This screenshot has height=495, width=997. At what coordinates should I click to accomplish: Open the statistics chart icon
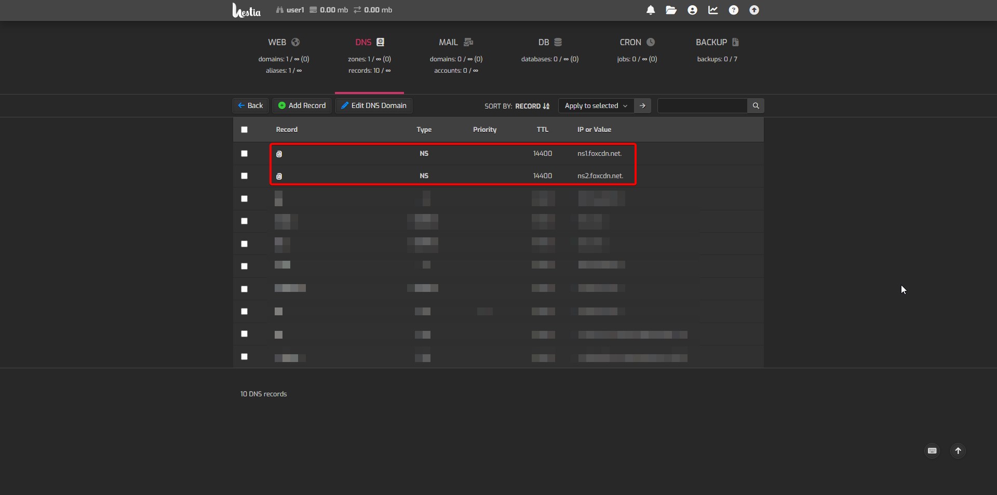[713, 10]
